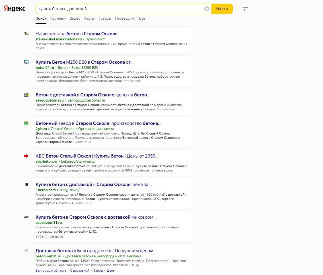The width and height of the screenshot is (323, 275).
Task: Expand 'Читать ещё' in the beton24.ru snippet
Action: tap(132, 81)
